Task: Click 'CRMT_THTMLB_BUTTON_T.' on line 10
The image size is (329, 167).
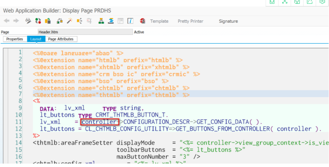Action: point(132,115)
